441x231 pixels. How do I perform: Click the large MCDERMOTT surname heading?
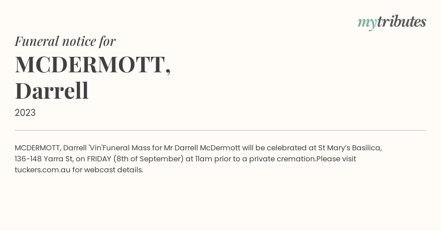(93, 65)
